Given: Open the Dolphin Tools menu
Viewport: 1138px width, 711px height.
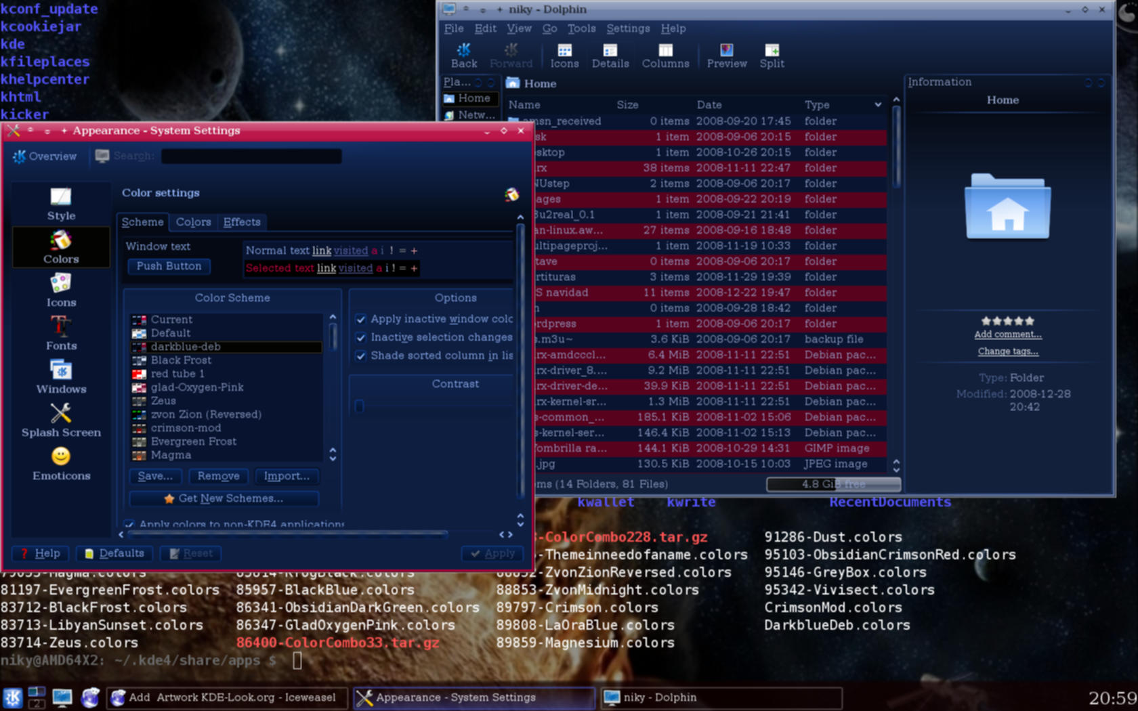Looking at the screenshot, I should pos(581,28).
